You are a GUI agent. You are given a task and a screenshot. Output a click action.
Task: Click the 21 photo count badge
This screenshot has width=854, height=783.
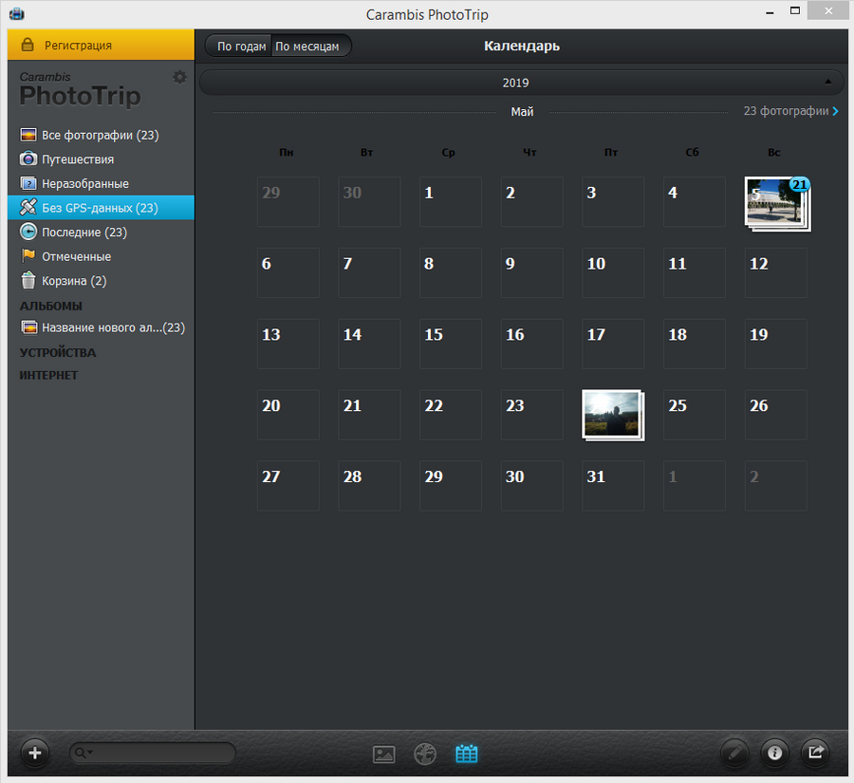[799, 185]
